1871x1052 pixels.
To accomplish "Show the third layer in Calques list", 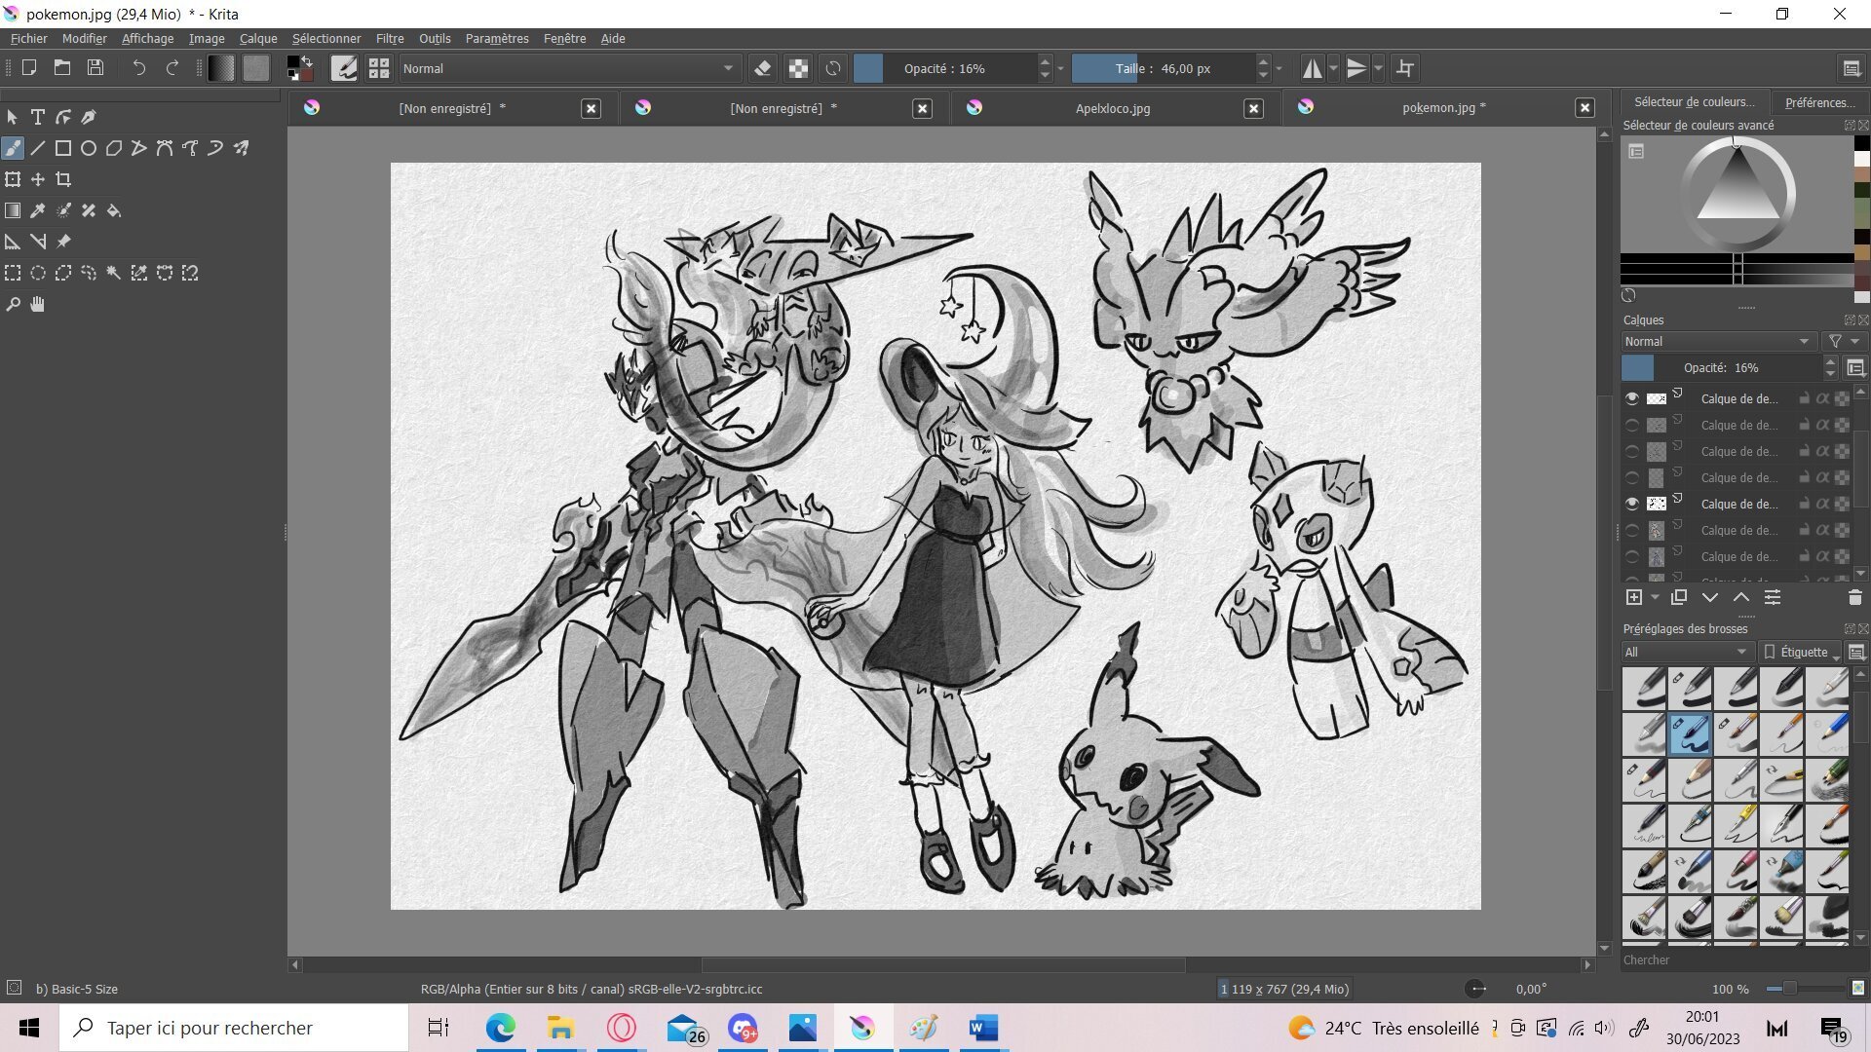I will coord(1632,451).
